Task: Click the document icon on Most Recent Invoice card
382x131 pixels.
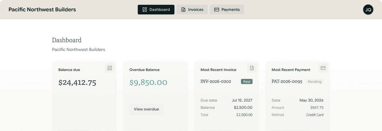Action: pyautogui.click(x=252, y=68)
